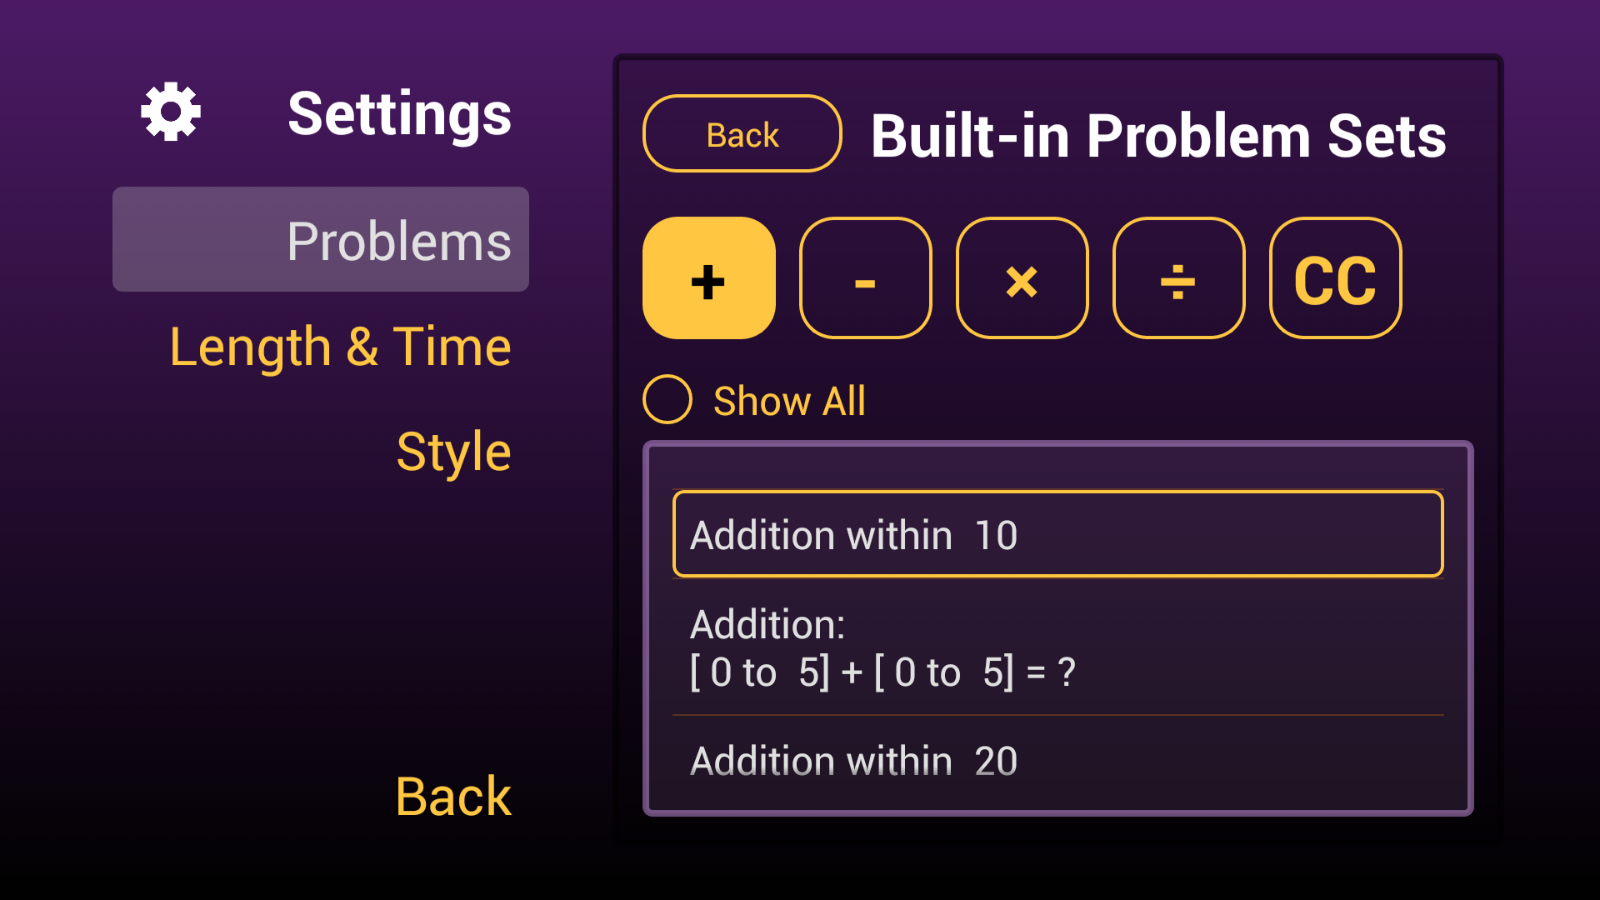
Task: Click the Back button in the panel header
Action: [741, 133]
